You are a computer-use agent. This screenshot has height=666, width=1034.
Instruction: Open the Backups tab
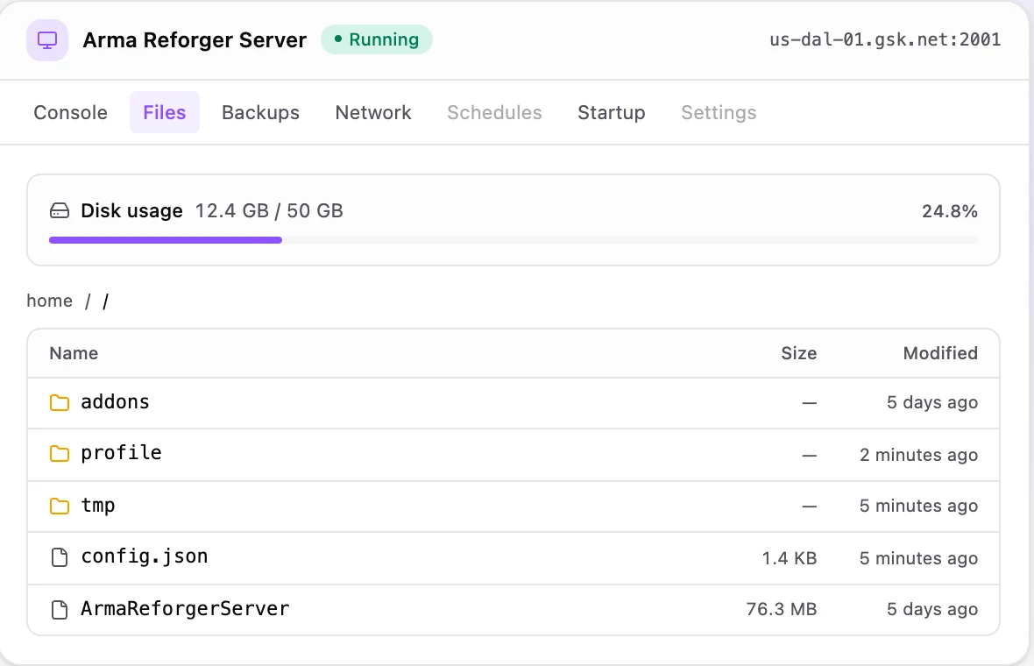point(260,112)
